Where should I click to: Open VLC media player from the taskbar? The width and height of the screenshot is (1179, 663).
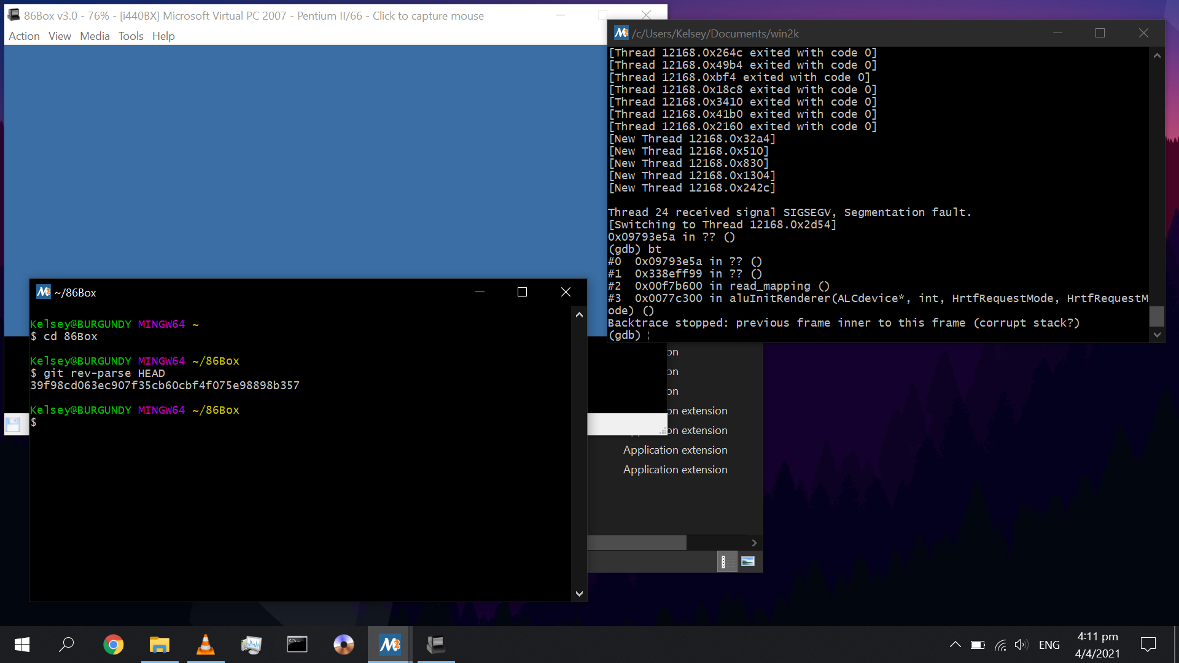pos(206,645)
